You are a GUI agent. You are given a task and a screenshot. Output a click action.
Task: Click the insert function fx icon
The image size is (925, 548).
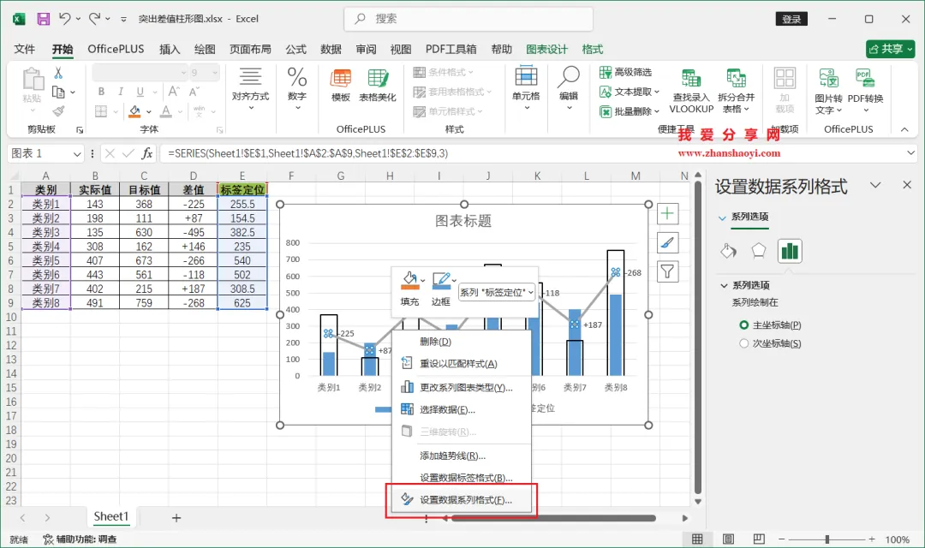[147, 153]
